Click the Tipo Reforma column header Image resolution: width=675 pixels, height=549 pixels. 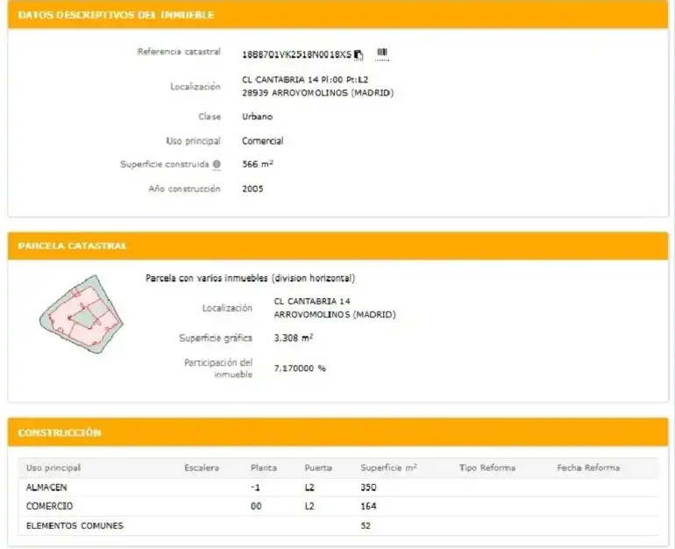coord(487,468)
